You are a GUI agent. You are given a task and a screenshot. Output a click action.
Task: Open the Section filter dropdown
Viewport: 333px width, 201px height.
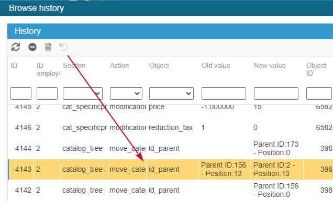coord(83,93)
